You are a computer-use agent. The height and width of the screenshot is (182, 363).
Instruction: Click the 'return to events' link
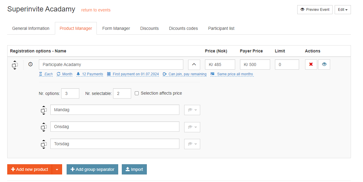click(x=96, y=10)
